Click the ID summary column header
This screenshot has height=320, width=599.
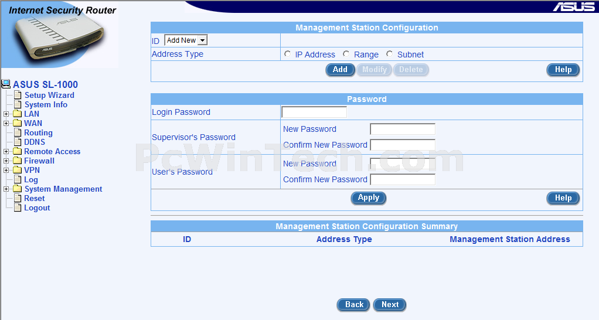pos(187,240)
